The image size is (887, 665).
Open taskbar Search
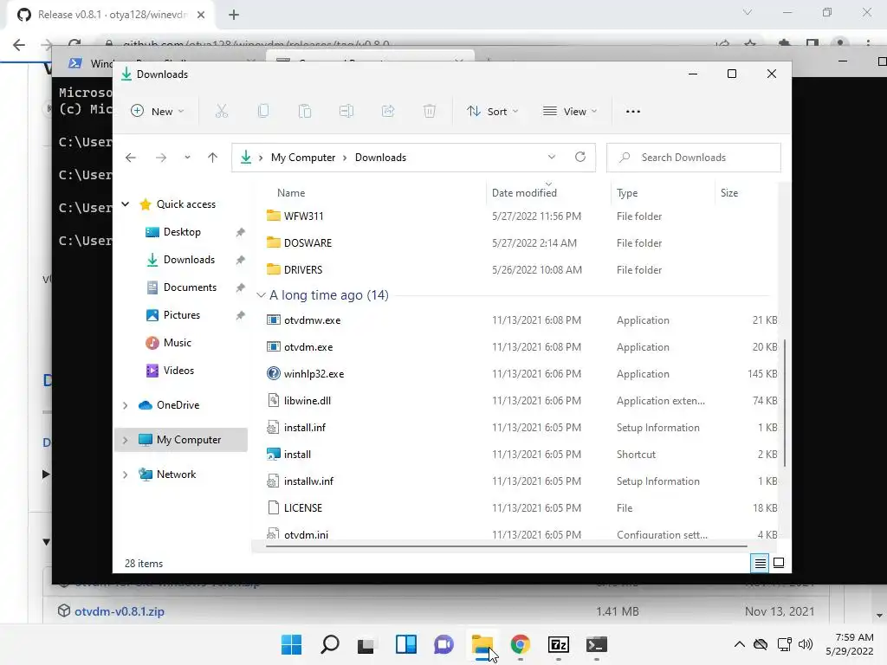(330, 644)
